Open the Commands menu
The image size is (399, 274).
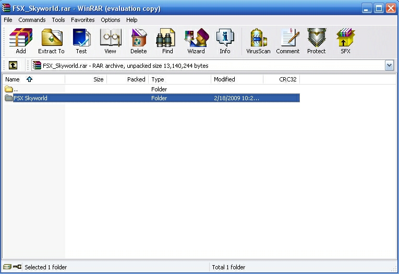pos(32,20)
